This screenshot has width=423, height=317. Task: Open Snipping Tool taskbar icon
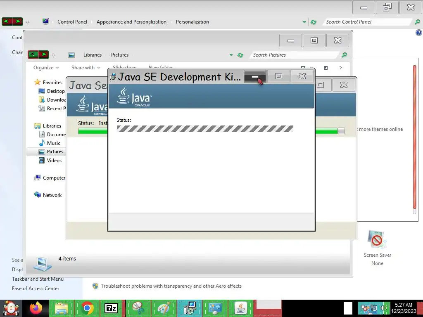(138, 308)
